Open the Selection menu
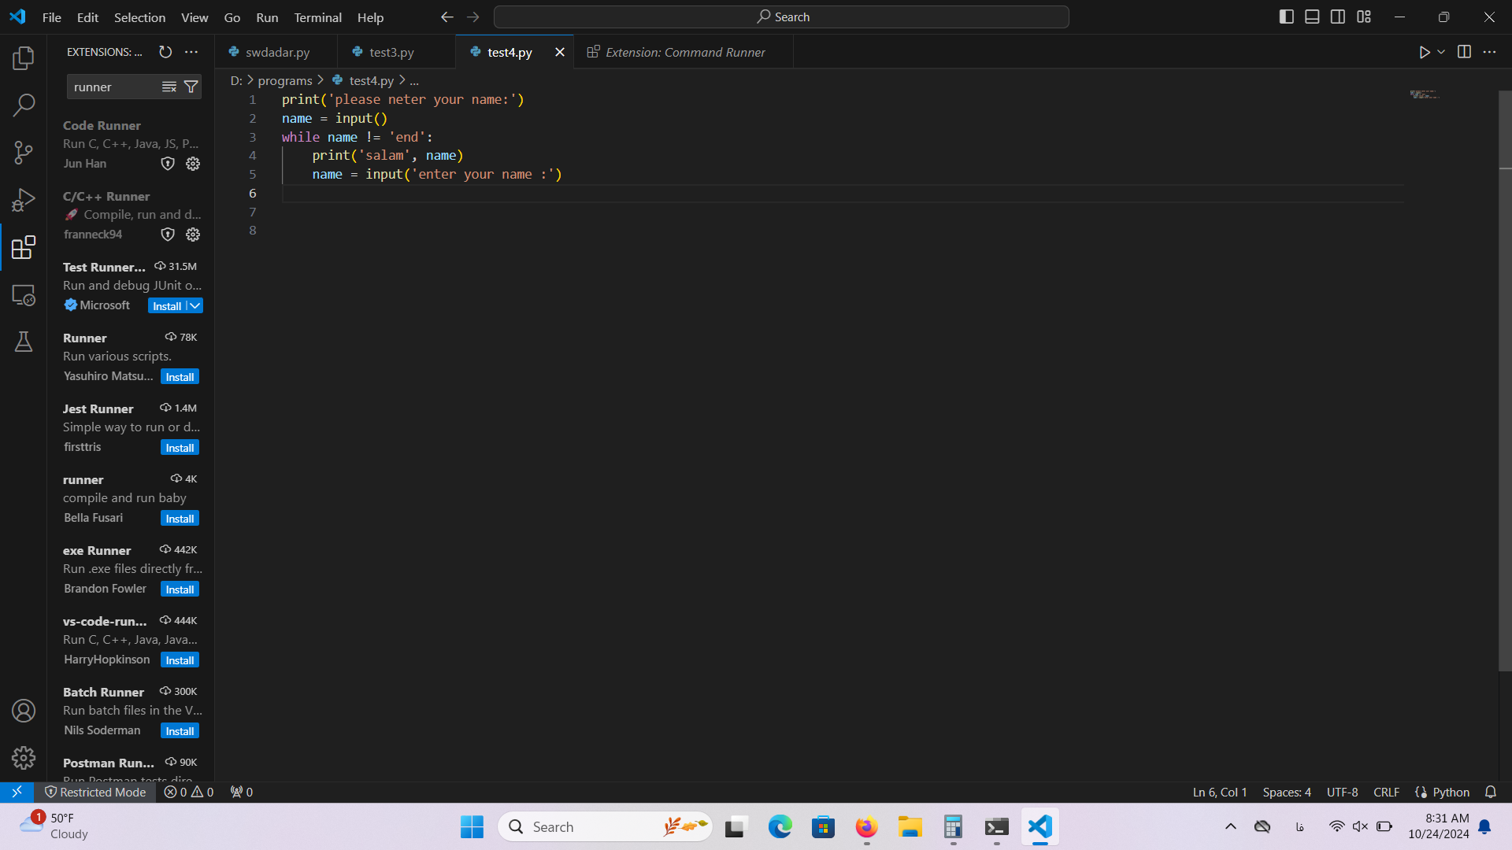Screen dimensions: 1512x850 click(139, 17)
